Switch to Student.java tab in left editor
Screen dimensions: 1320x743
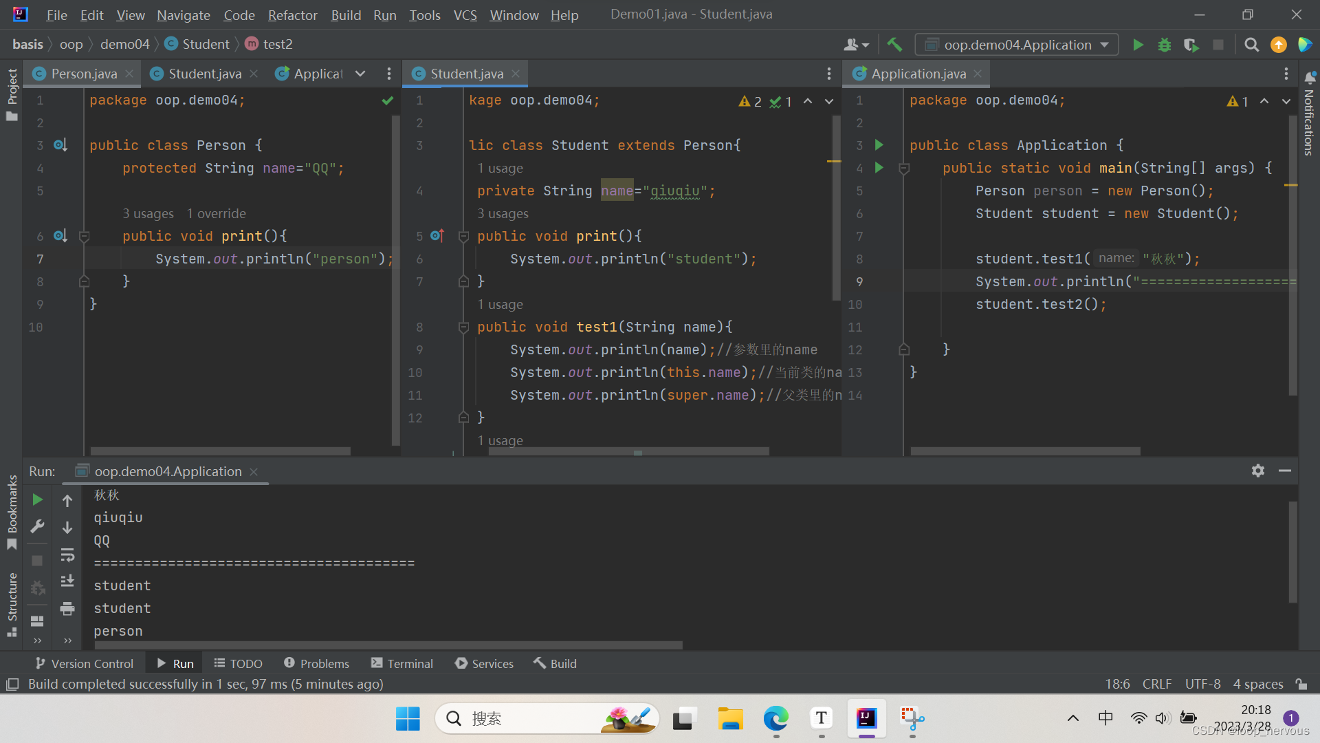click(205, 74)
